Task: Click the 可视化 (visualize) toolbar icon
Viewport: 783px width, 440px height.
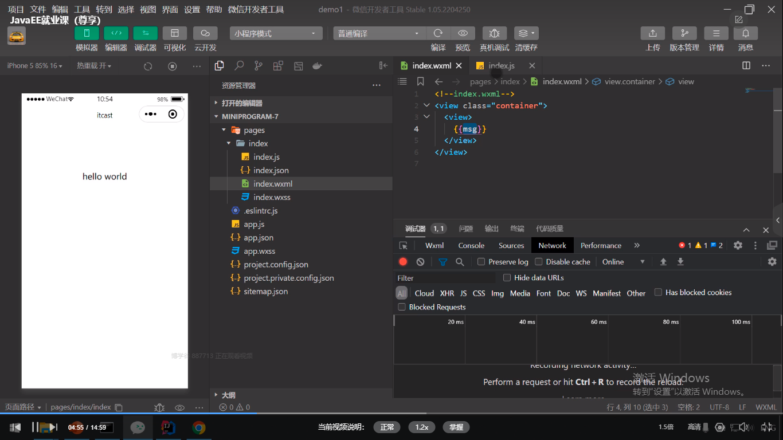Action: (175, 33)
